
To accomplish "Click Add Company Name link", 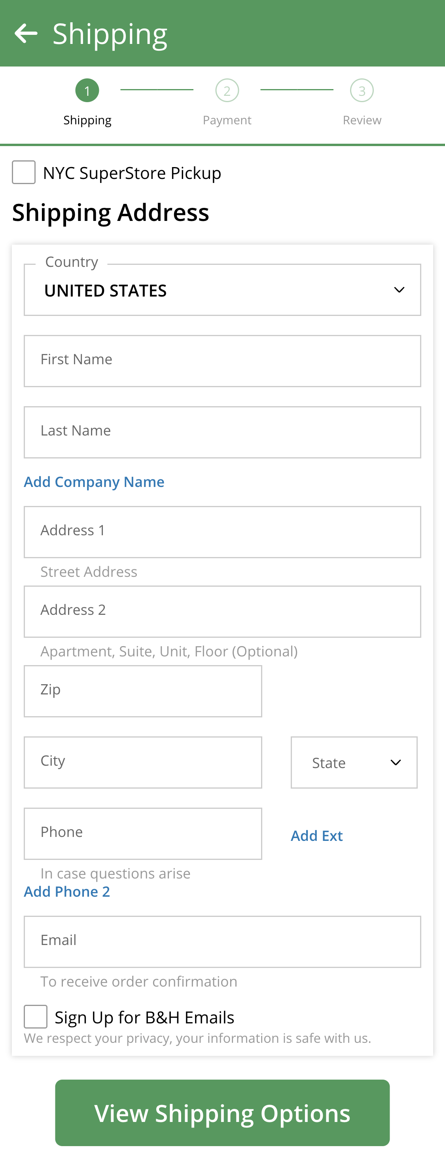I will (94, 482).
